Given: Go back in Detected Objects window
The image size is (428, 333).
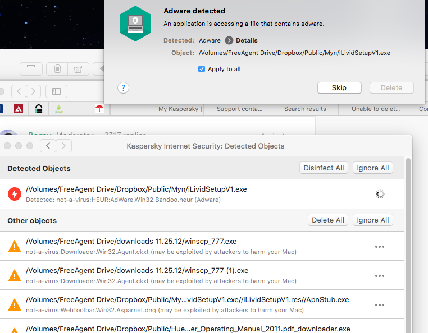Looking at the screenshot, I should (48, 146).
